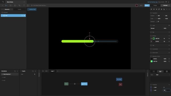Add a new input
The width and height of the screenshot is (171, 96).
point(35,71)
